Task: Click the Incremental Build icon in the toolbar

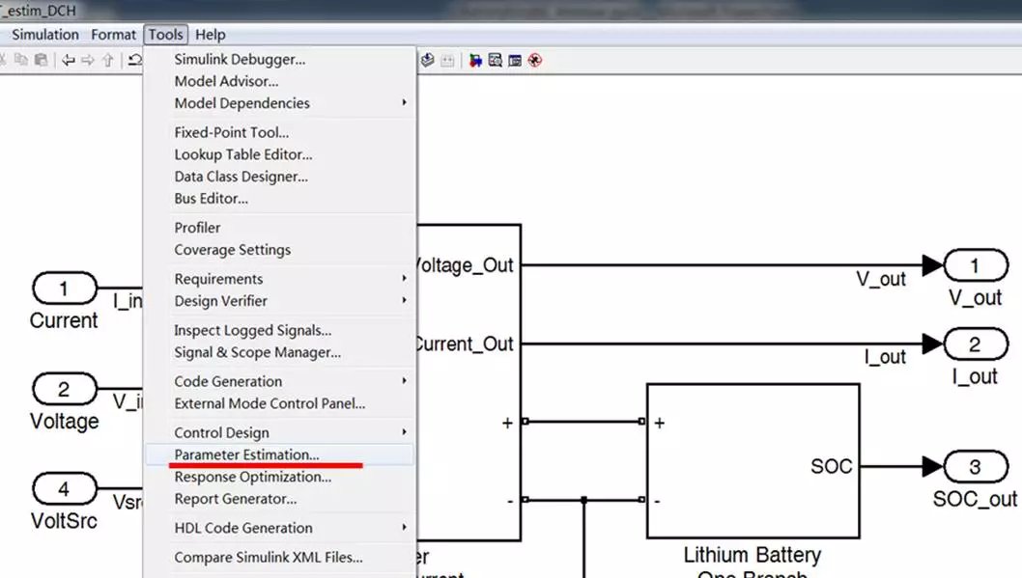Action: click(428, 60)
